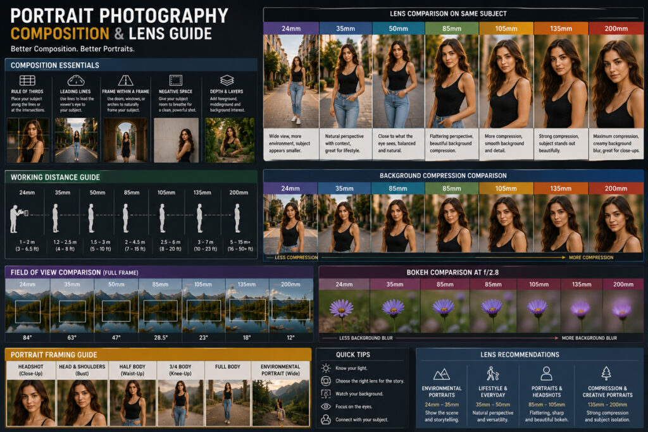Image resolution: width=648 pixels, height=432 pixels.
Task: Open the Leading Lines street example photo
Action: 77,140
